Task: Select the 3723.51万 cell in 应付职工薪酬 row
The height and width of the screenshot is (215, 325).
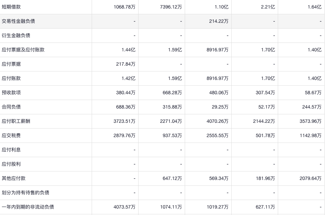Action: click(x=125, y=121)
